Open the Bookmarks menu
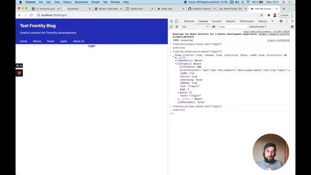This screenshot has height=175, width=311. 81,2
